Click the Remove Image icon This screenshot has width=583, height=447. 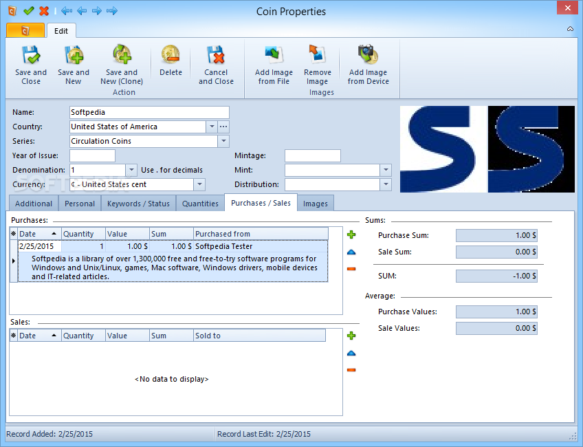tap(317, 55)
